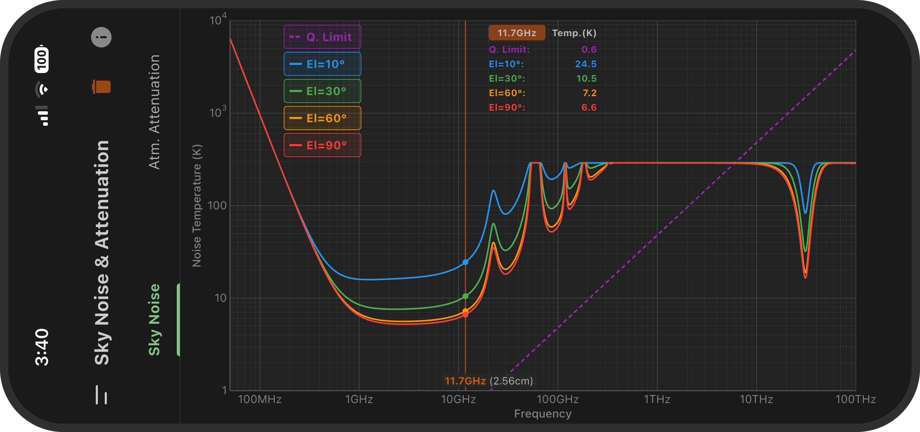Toggle the El=90° legend curve
This screenshot has width=920, height=432.
tap(322, 145)
